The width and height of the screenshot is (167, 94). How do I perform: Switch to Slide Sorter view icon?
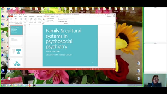tap(93, 69)
